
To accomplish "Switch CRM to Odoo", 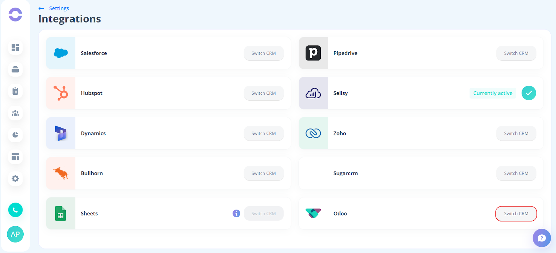I will pos(516,213).
